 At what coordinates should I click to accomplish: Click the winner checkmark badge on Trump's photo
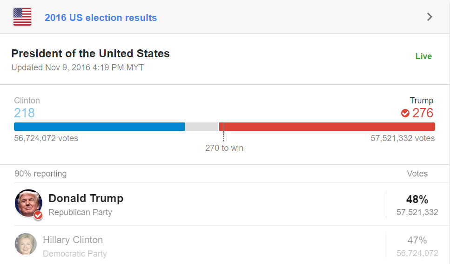click(x=39, y=215)
